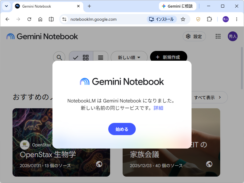The height and width of the screenshot is (183, 244).
Task: Close the Gemini Notebook tab
Action: click(78, 6)
